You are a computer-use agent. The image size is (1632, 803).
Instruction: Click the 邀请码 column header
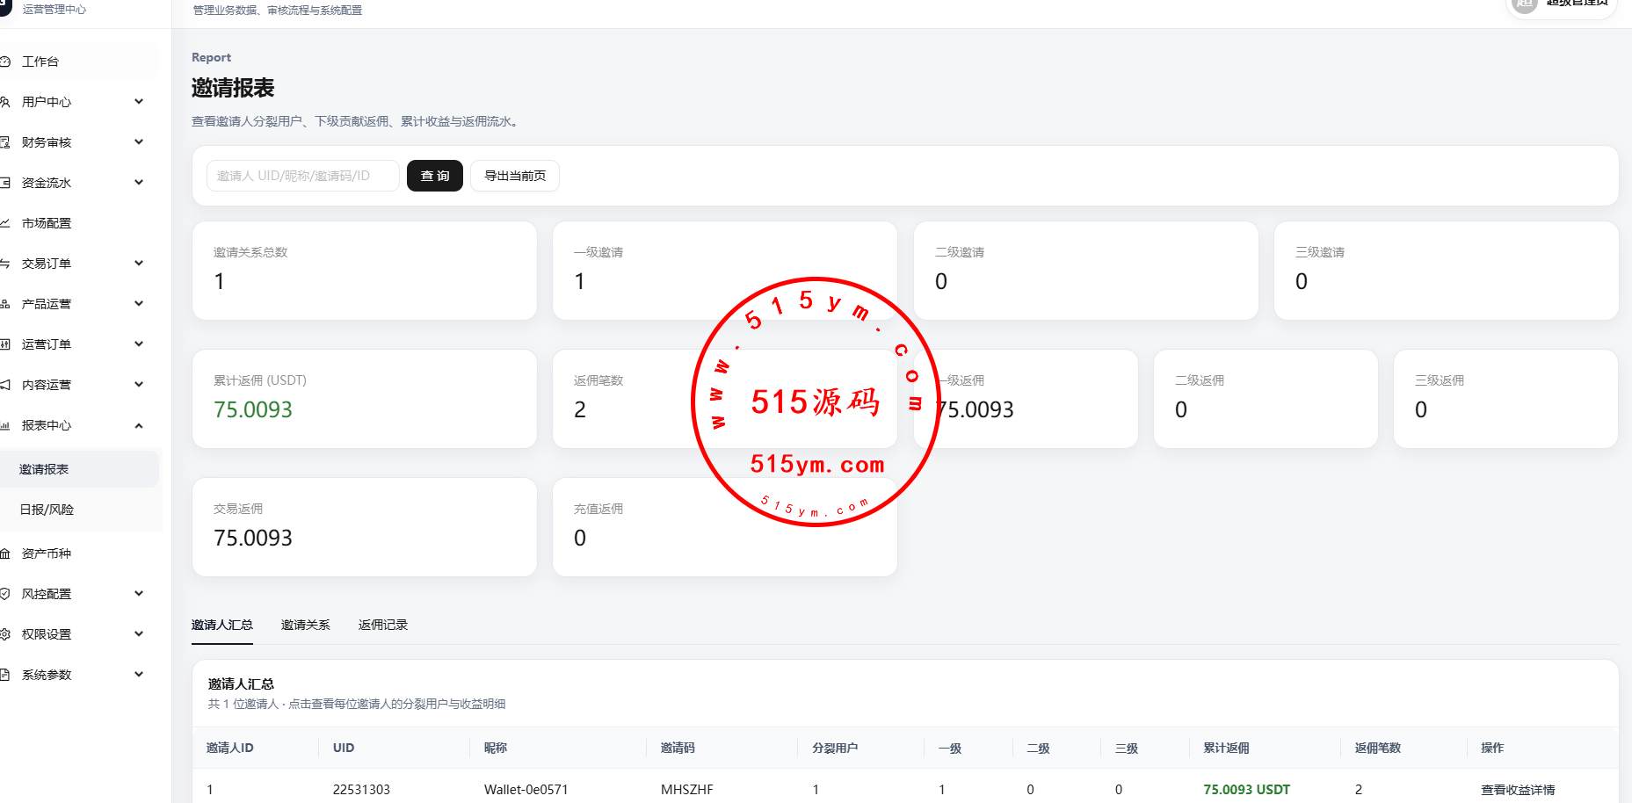[x=678, y=748]
